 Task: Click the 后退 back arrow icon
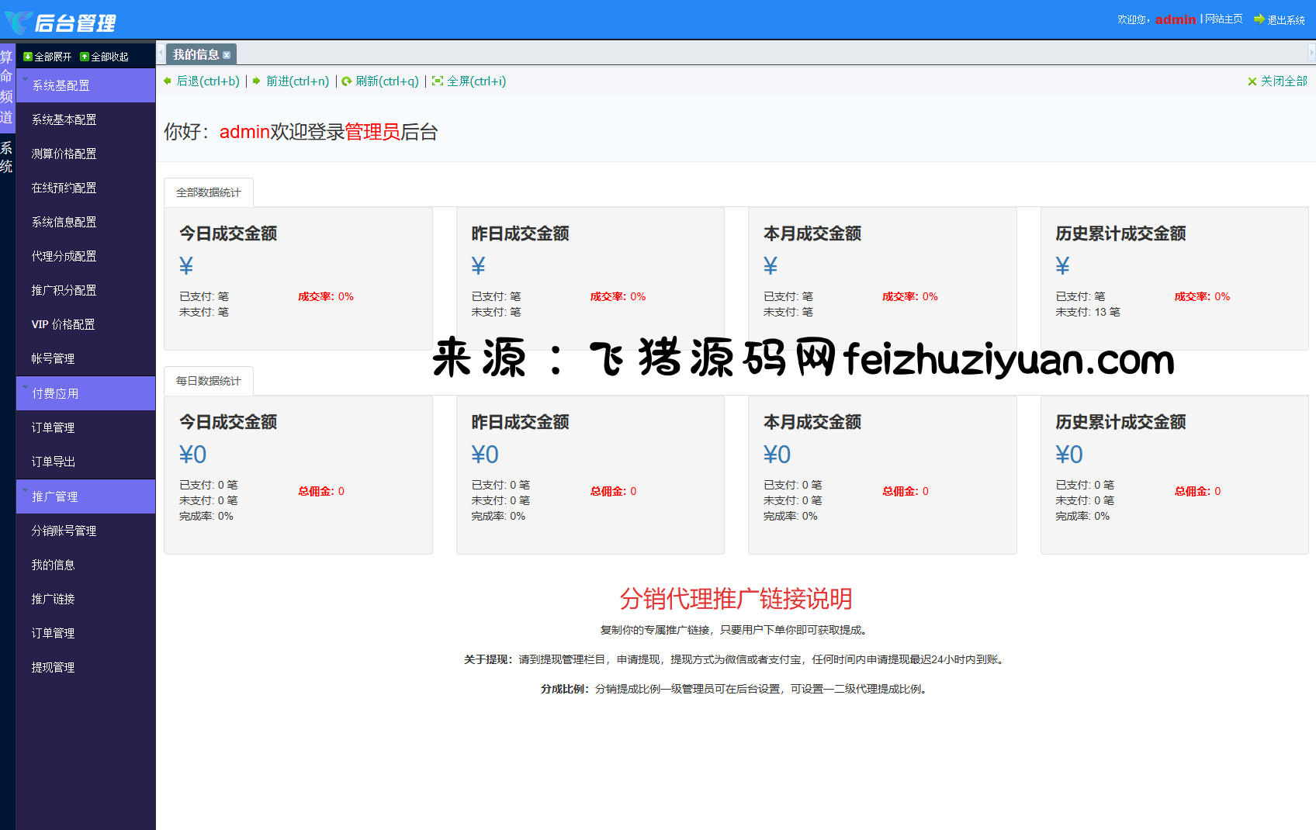pyautogui.click(x=168, y=81)
